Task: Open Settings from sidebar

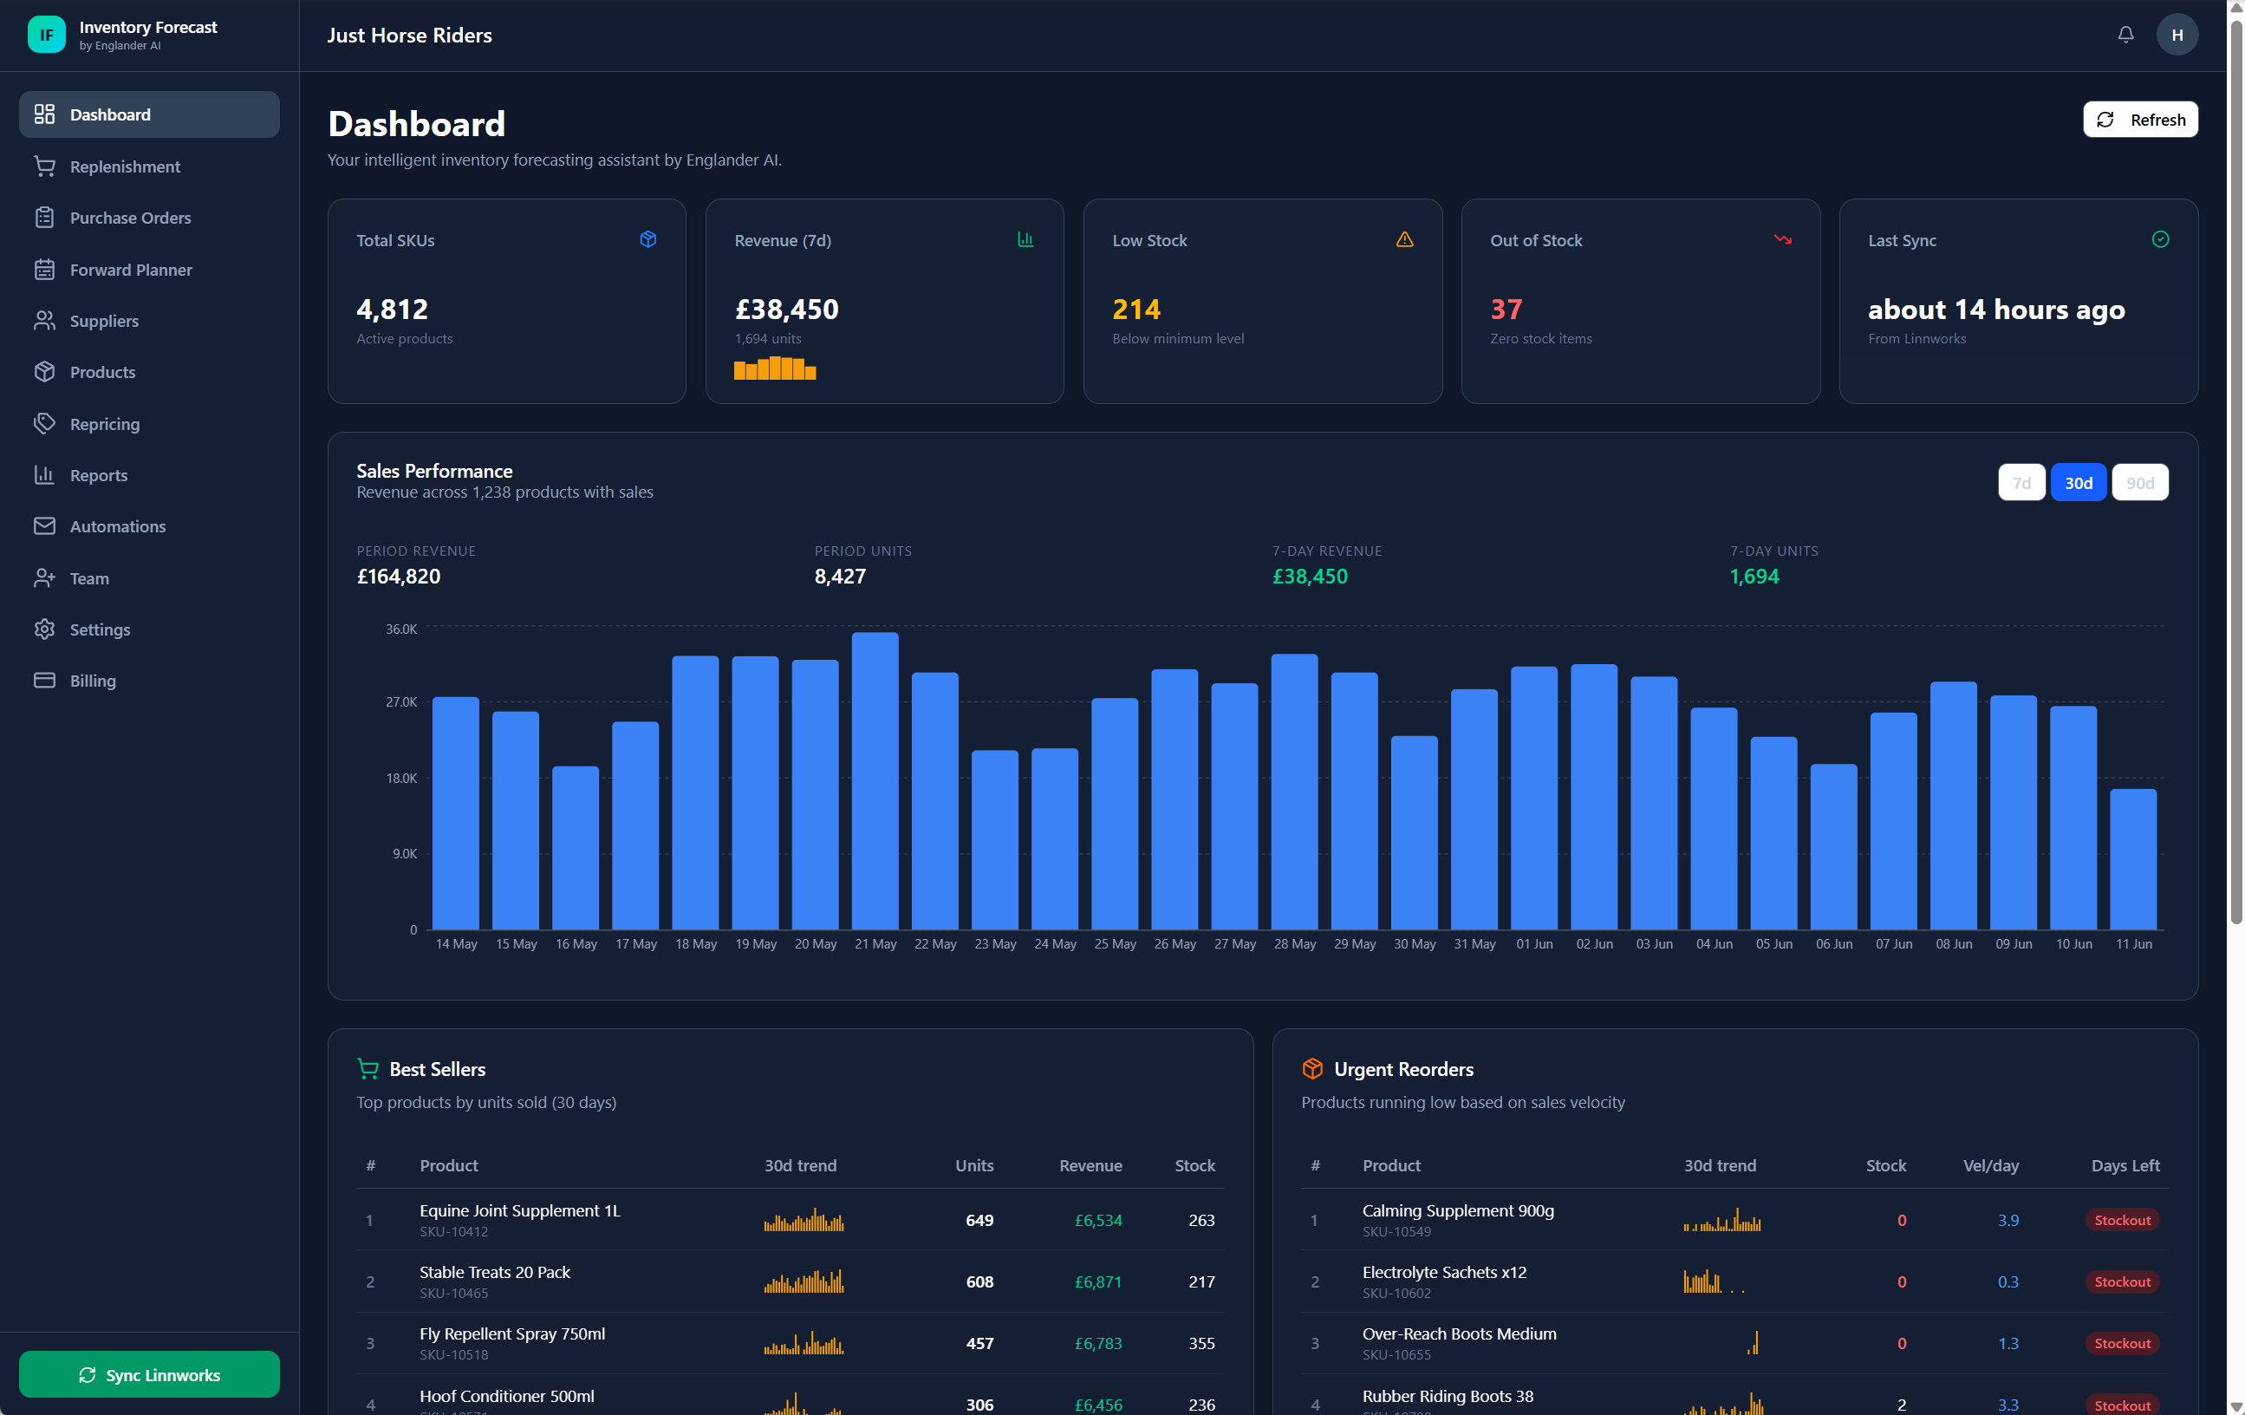Action: 149,629
